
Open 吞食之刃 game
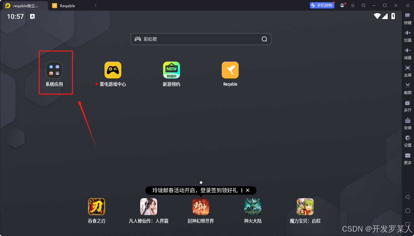pyautogui.click(x=97, y=207)
